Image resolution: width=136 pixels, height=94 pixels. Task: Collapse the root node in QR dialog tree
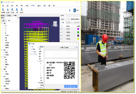click(29, 47)
